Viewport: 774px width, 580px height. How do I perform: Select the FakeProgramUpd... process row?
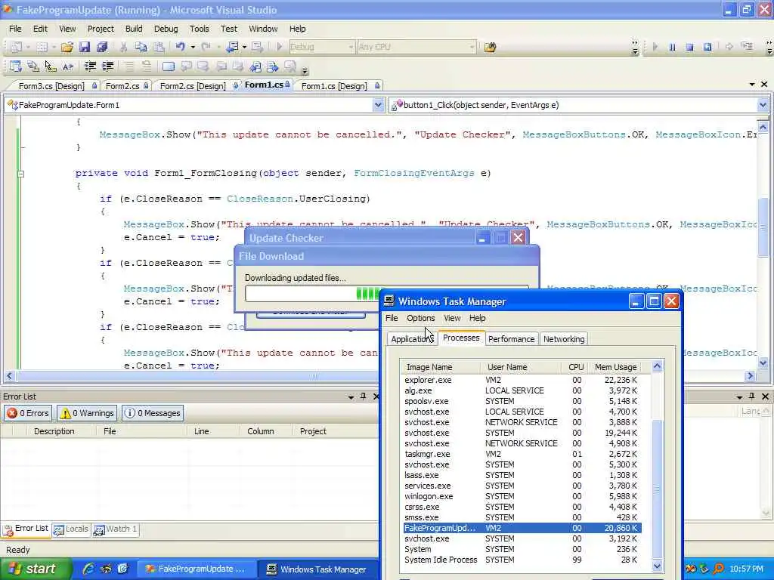522,528
